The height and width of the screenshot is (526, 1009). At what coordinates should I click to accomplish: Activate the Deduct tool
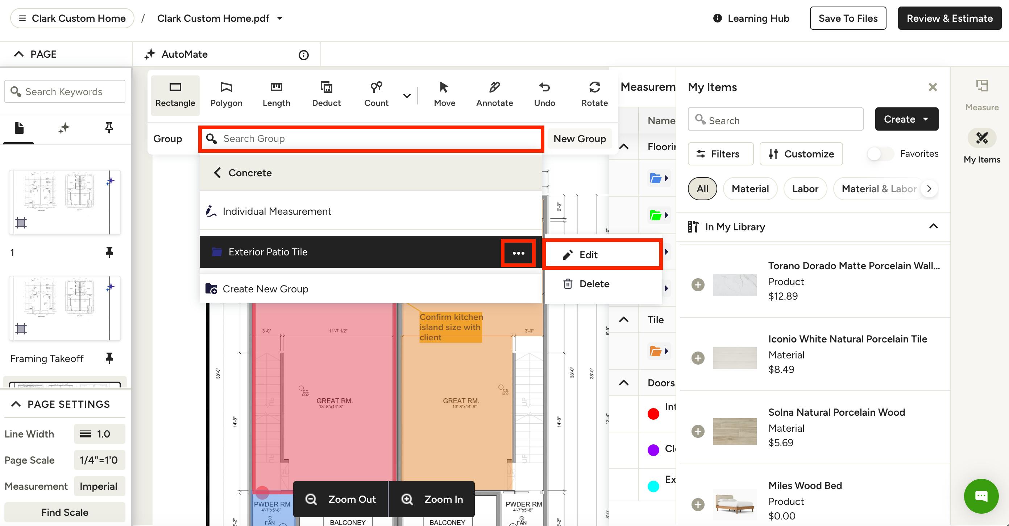[326, 95]
